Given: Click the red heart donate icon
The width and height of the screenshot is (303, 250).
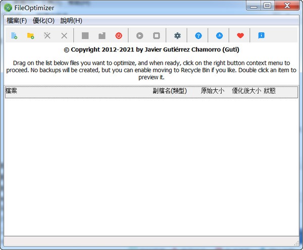Looking at the screenshot, I should pyautogui.click(x=240, y=36).
